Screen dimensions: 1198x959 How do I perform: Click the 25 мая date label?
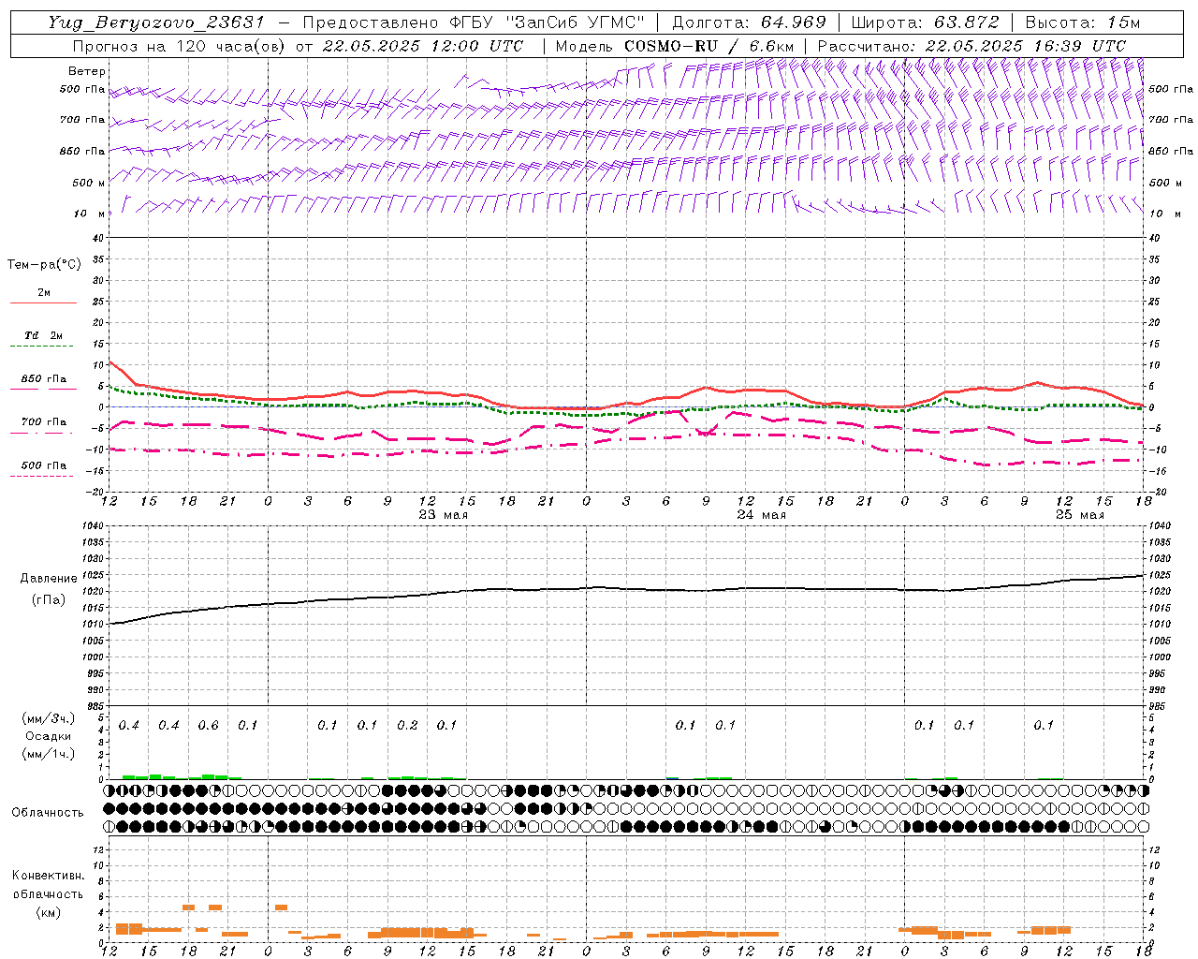1079,515
